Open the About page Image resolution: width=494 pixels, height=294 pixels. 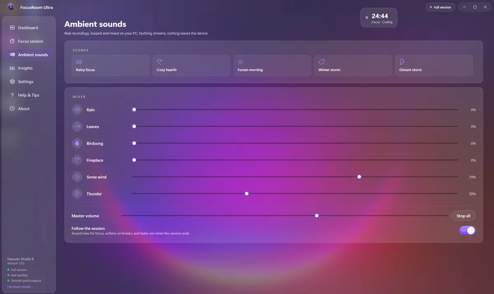29,109
